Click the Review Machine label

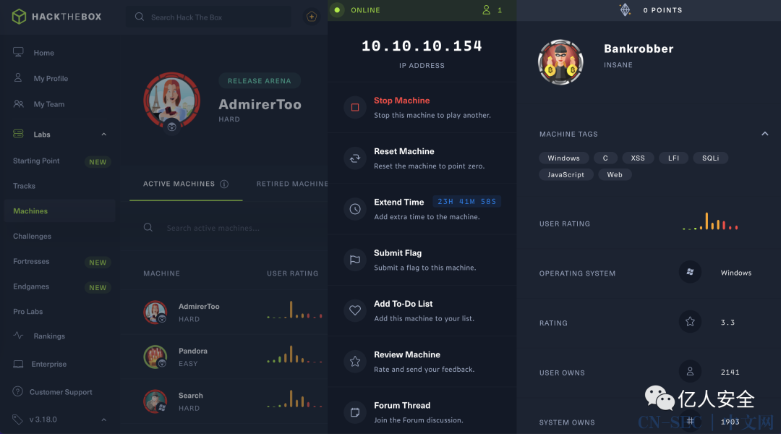tap(407, 354)
